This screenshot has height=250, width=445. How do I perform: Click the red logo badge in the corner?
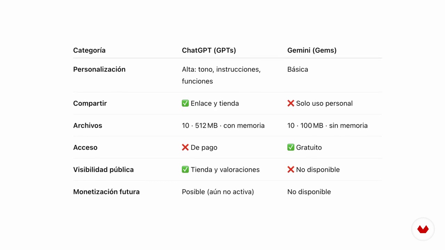[423, 229]
